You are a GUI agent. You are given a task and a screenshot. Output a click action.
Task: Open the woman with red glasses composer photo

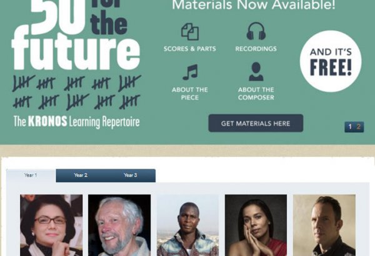pos(51,225)
